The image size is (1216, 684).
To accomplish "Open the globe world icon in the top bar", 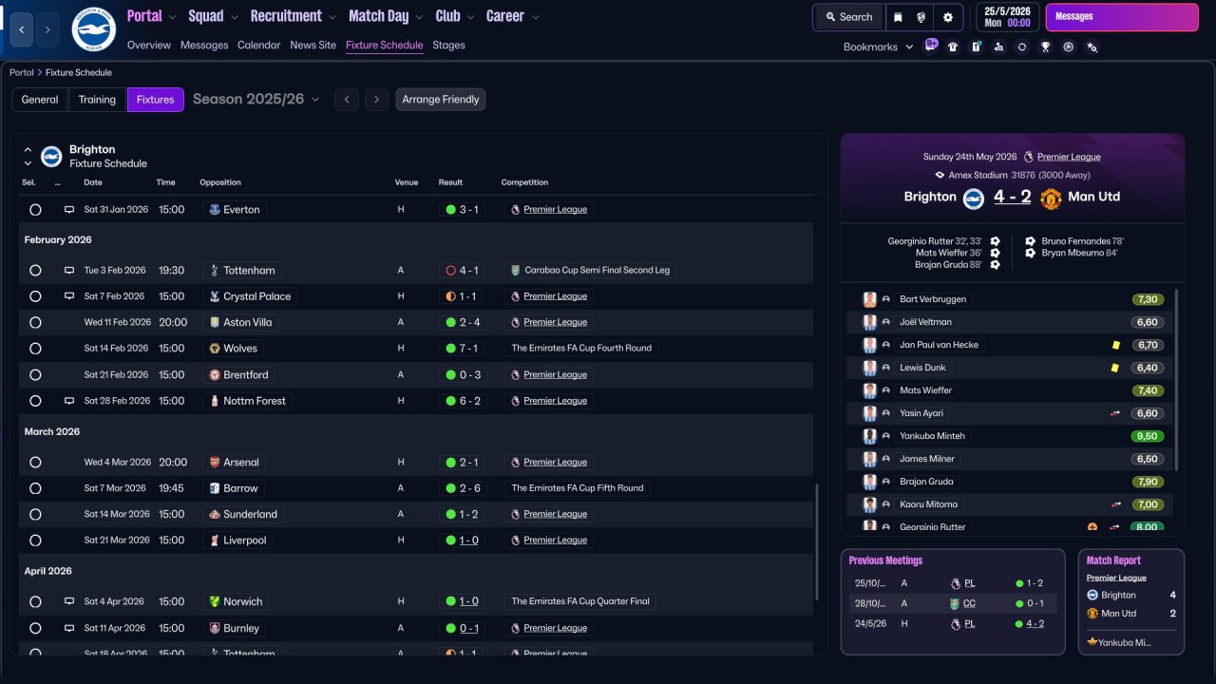I will [x=921, y=17].
